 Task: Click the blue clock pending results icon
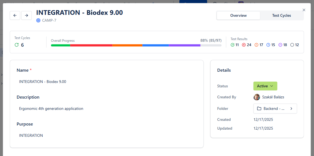268,45
